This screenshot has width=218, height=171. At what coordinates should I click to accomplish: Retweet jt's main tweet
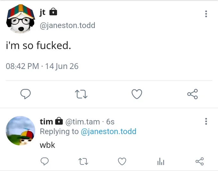[x=81, y=94]
